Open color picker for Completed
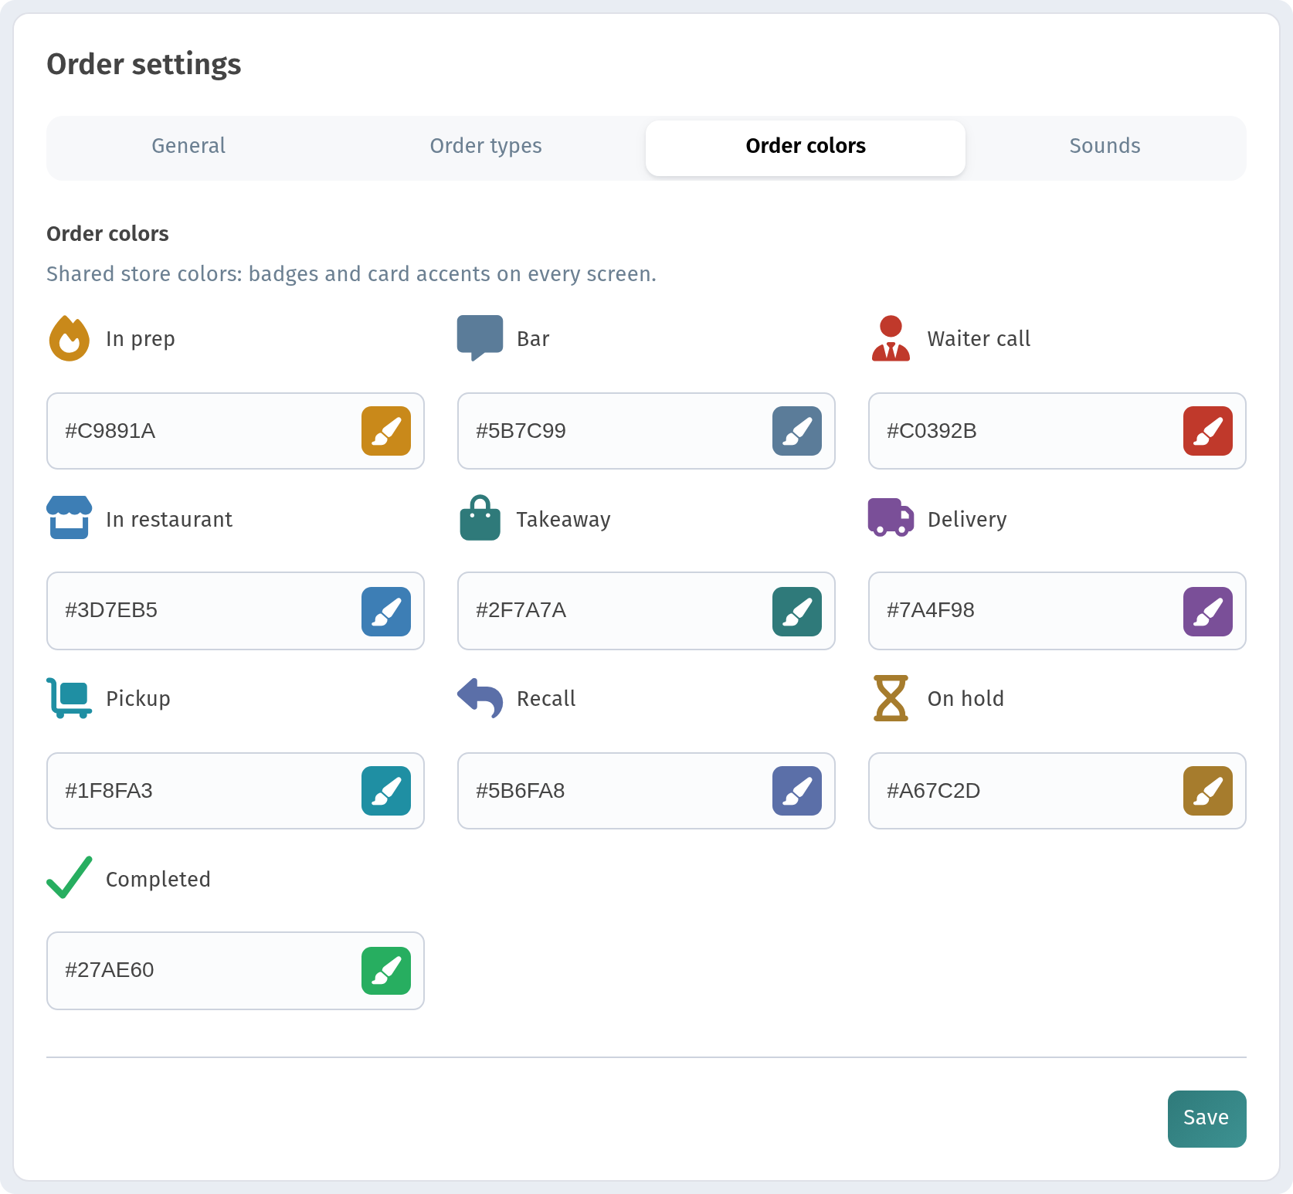This screenshot has height=1194, width=1293. (x=386, y=970)
